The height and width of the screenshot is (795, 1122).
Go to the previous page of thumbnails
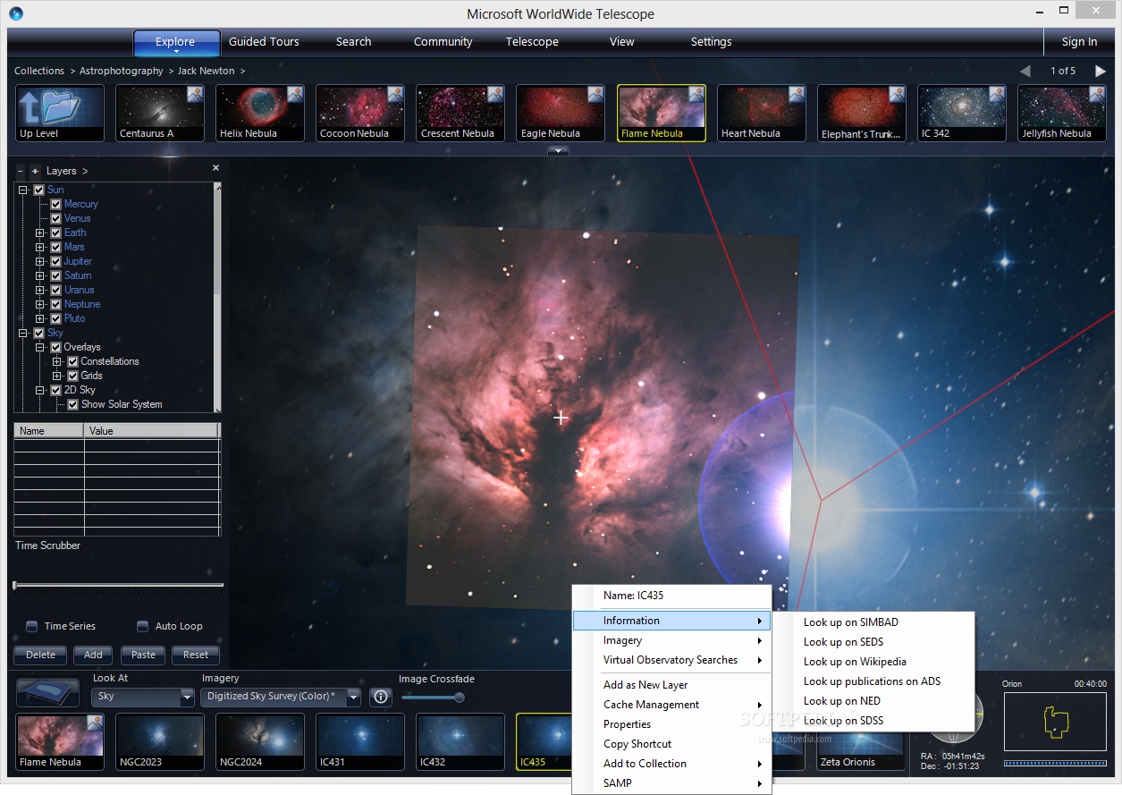point(1025,71)
